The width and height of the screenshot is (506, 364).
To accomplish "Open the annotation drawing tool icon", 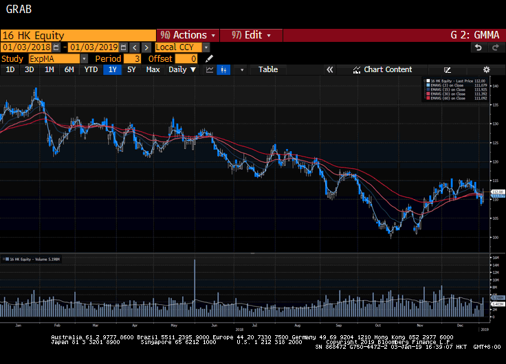I will click(447, 70).
